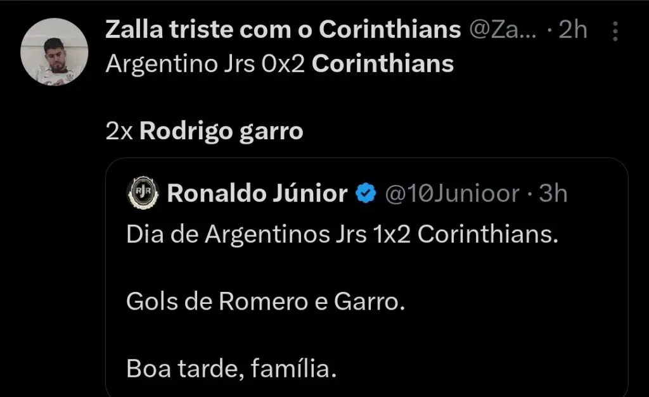
Task: Click the @10Junioor handle
Action: tap(452, 194)
